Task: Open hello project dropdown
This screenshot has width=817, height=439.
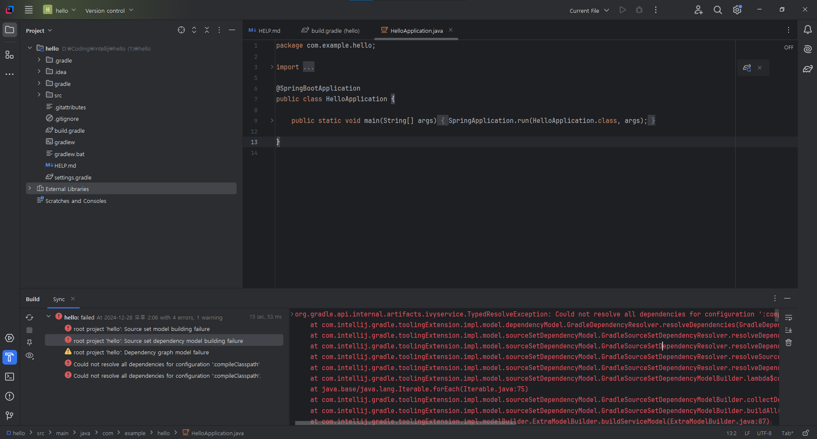Action: pos(60,10)
